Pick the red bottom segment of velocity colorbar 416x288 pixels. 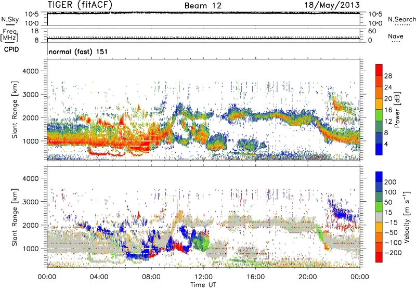[379, 257]
